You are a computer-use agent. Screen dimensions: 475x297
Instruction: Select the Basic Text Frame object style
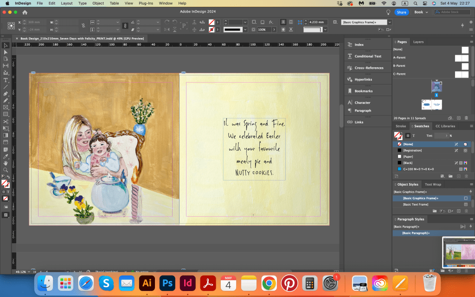416,204
